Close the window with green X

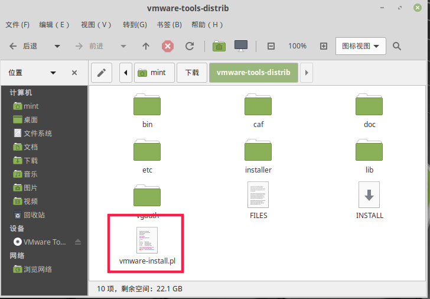pyautogui.click(x=418, y=8)
